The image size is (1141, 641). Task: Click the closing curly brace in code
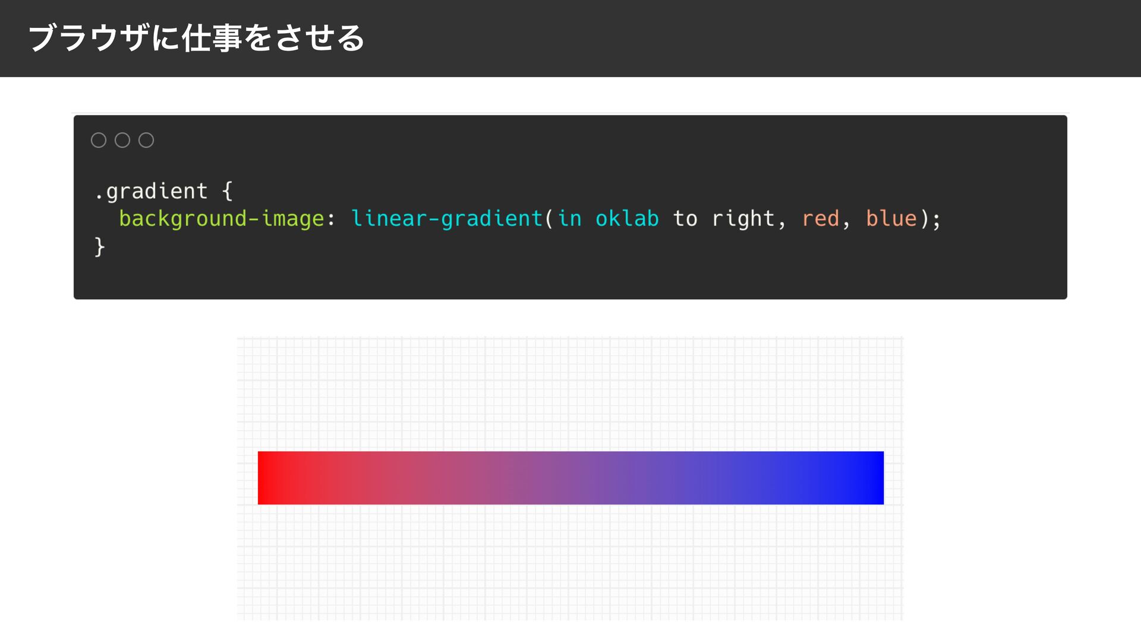(x=99, y=246)
